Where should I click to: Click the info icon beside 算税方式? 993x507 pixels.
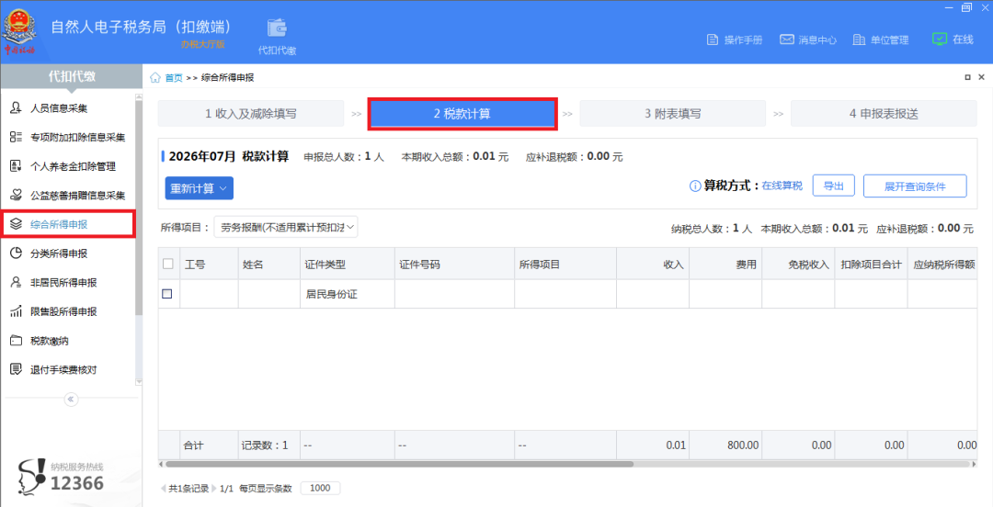(695, 186)
